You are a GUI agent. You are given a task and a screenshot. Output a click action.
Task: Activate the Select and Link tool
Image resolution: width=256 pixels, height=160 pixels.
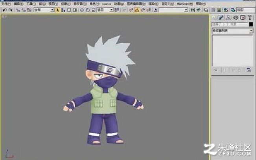tap(18, 10)
